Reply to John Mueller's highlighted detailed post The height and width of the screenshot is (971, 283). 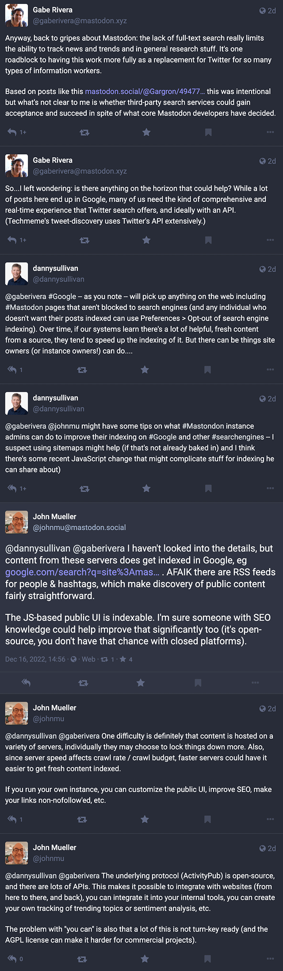[26, 682]
